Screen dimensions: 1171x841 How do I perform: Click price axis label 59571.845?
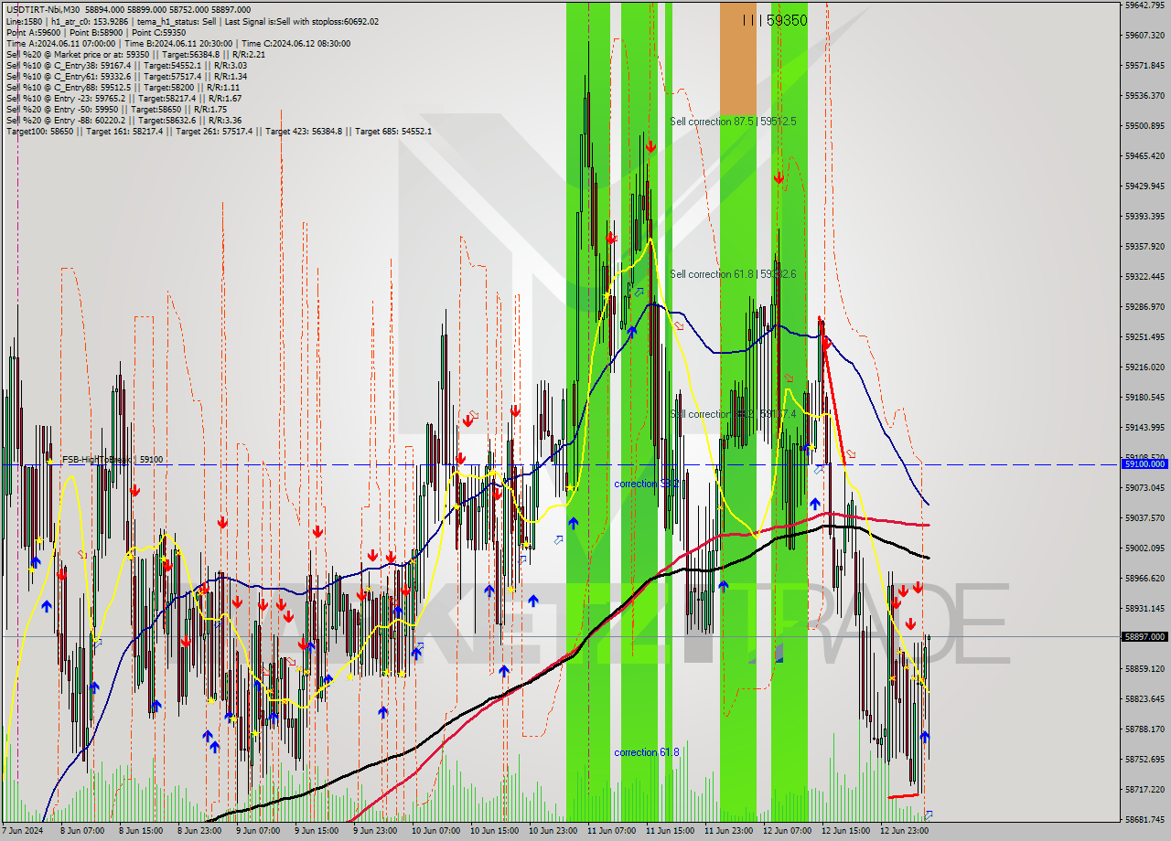pyautogui.click(x=1144, y=65)
